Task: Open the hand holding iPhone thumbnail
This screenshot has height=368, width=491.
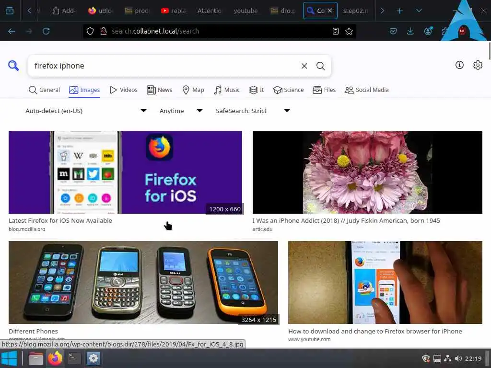Action: click(385, 282)
